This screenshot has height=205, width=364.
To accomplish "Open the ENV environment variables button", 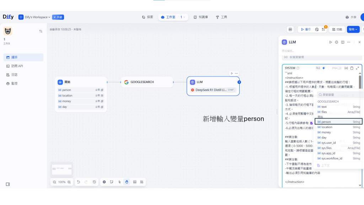I will [290, 29].
